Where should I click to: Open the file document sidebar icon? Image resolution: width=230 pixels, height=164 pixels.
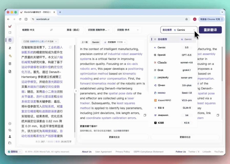coord(10,71)
